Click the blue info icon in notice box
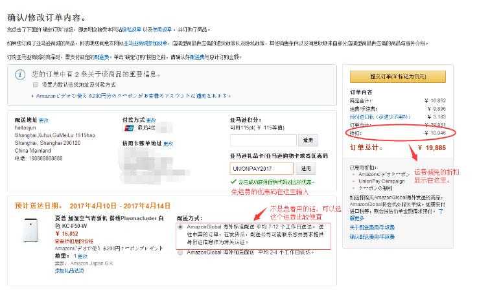 point(20,74)
